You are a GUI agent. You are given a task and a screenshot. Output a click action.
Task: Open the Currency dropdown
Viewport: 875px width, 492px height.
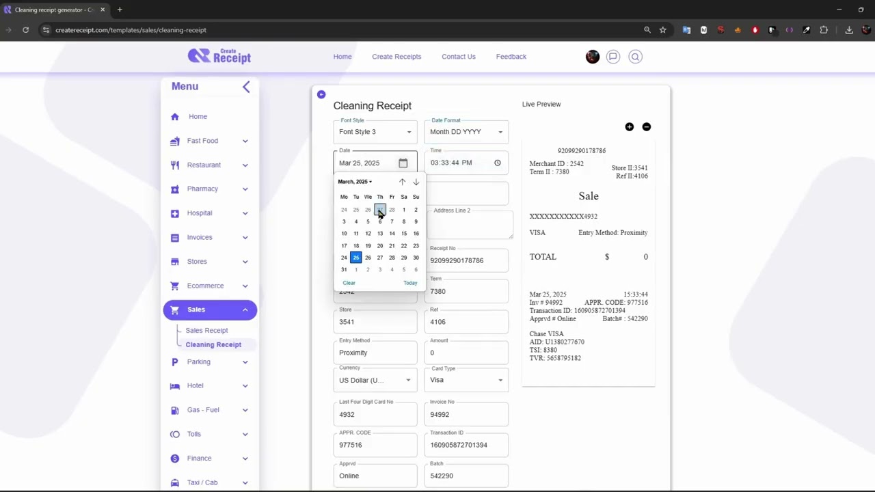[375, 380]
